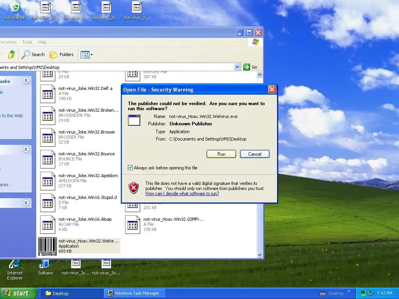Click the application icon in the Security Warning
399x299 pixels.
134,120
